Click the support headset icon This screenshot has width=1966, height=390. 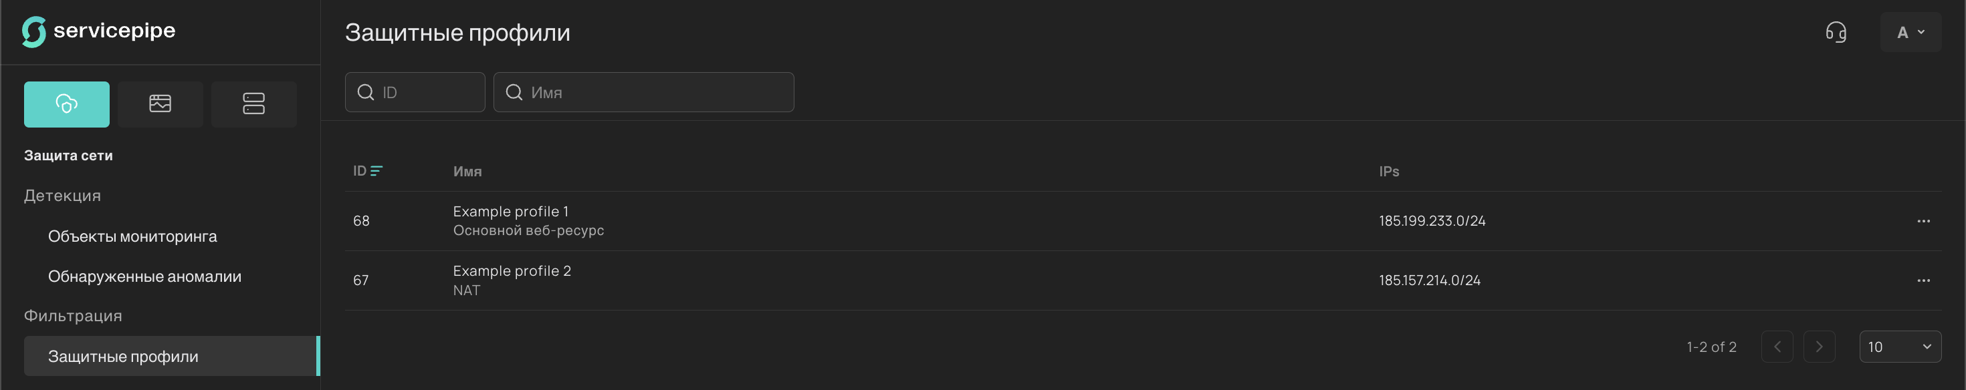pos(1836,32)
